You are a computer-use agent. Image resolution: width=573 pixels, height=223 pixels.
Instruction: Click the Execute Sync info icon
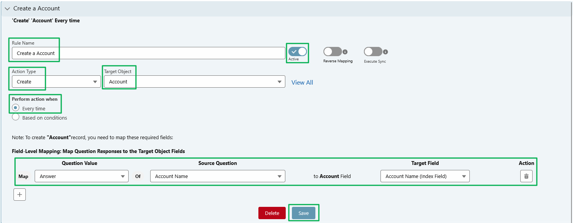[x=385, y=52]
